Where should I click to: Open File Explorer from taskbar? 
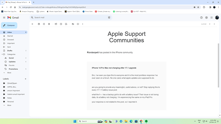tap(126, 121)
